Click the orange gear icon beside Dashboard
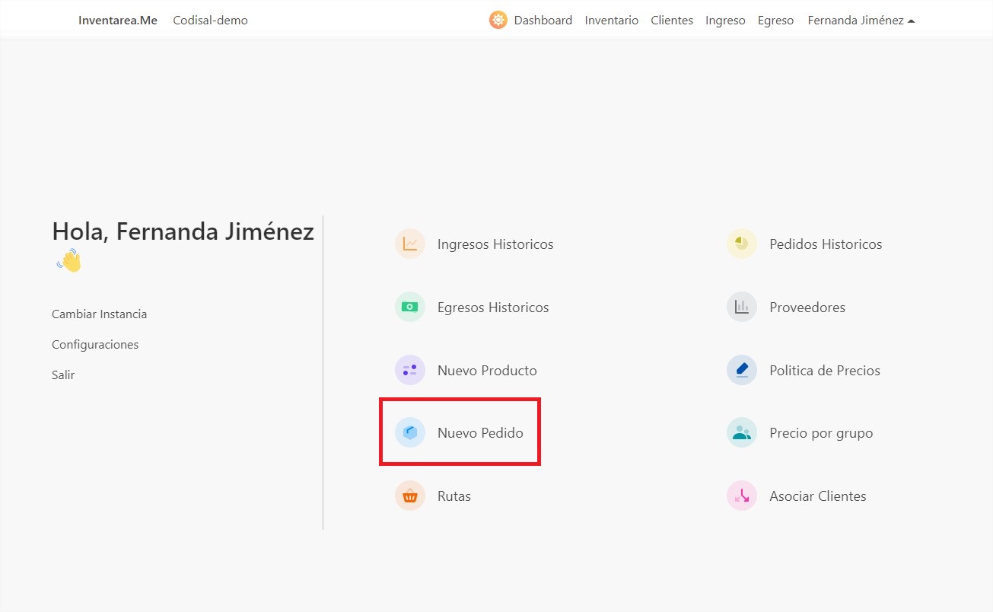Viewport: 993px width, 612px height. click(498, 20)
